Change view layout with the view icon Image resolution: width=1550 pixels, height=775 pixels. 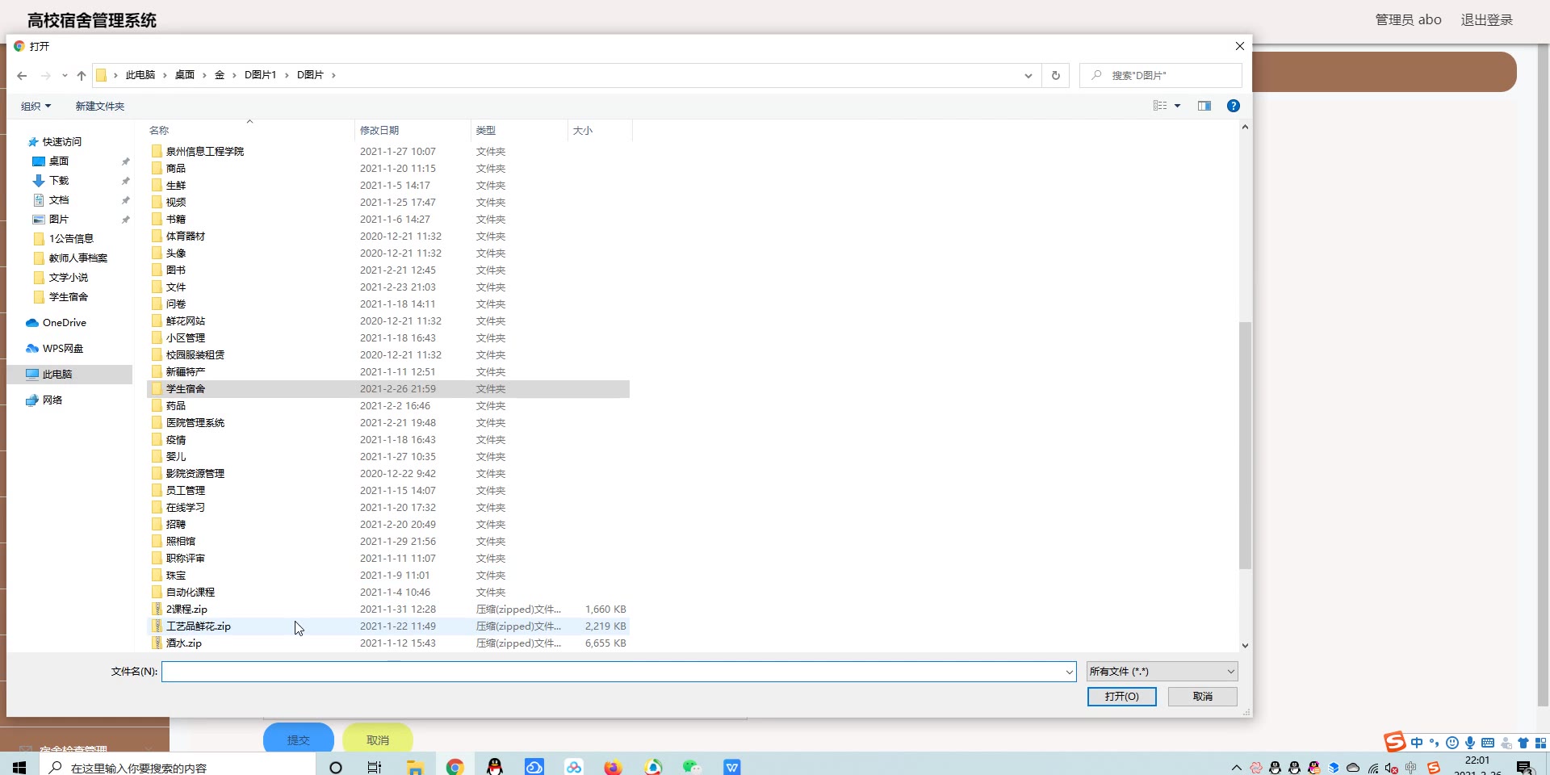[1160, 106]
